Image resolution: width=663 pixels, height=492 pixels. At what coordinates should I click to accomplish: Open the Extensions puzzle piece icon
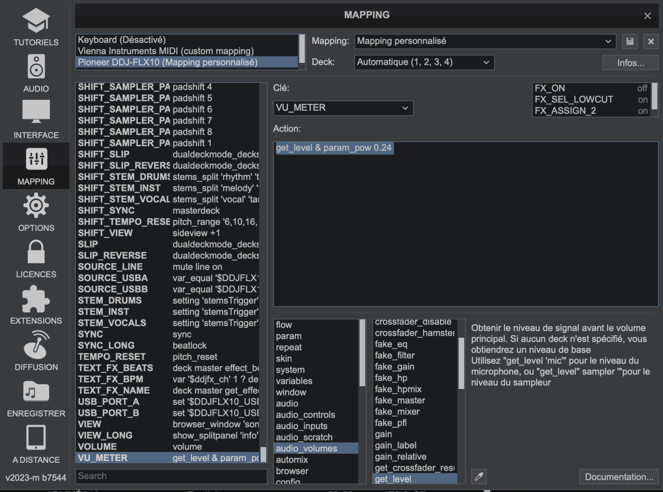click(x=36, y=299)
